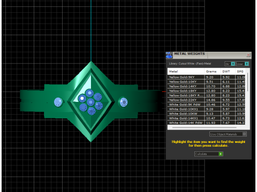This screenshot has height=192, width=257.
Task: Click the DWT column header
Action: point(228,71)
